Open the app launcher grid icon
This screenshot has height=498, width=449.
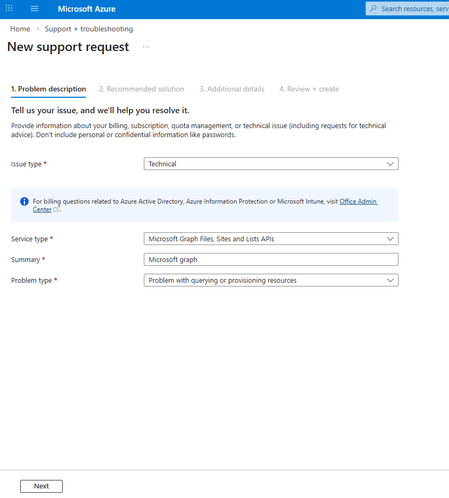[9, 9]
